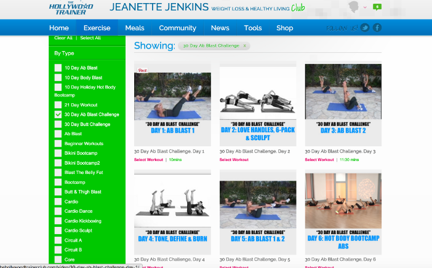The width and height of the screenshot is (432, 268).
Task: Open the Day 5: Ab Blast 1 & 2 thumbnail
Action: (258, 213)
